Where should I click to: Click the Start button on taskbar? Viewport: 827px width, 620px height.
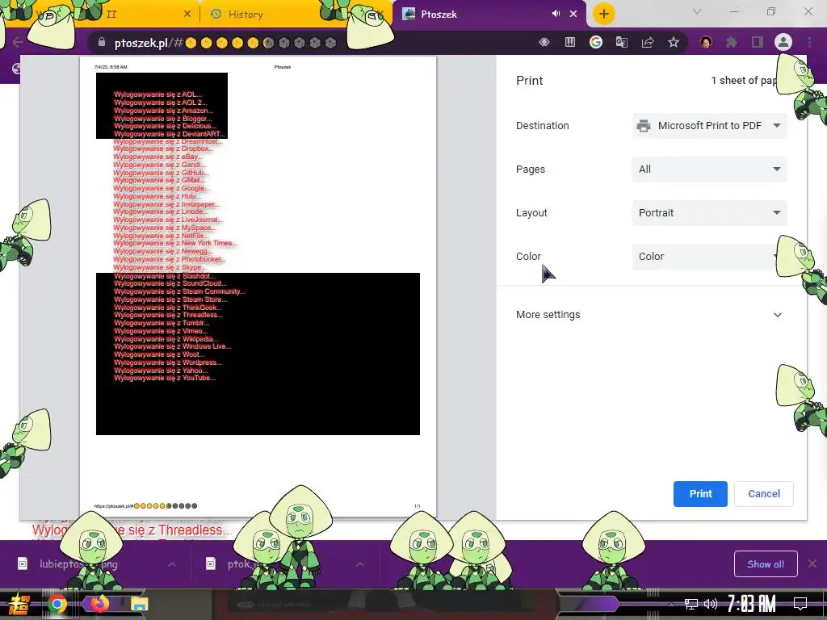pyautogui.click(x=19, y=604)
